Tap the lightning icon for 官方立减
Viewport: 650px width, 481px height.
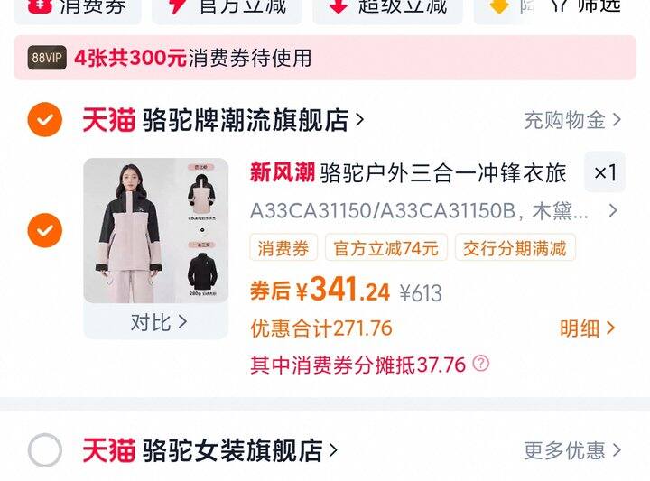[x=178, y=5]
